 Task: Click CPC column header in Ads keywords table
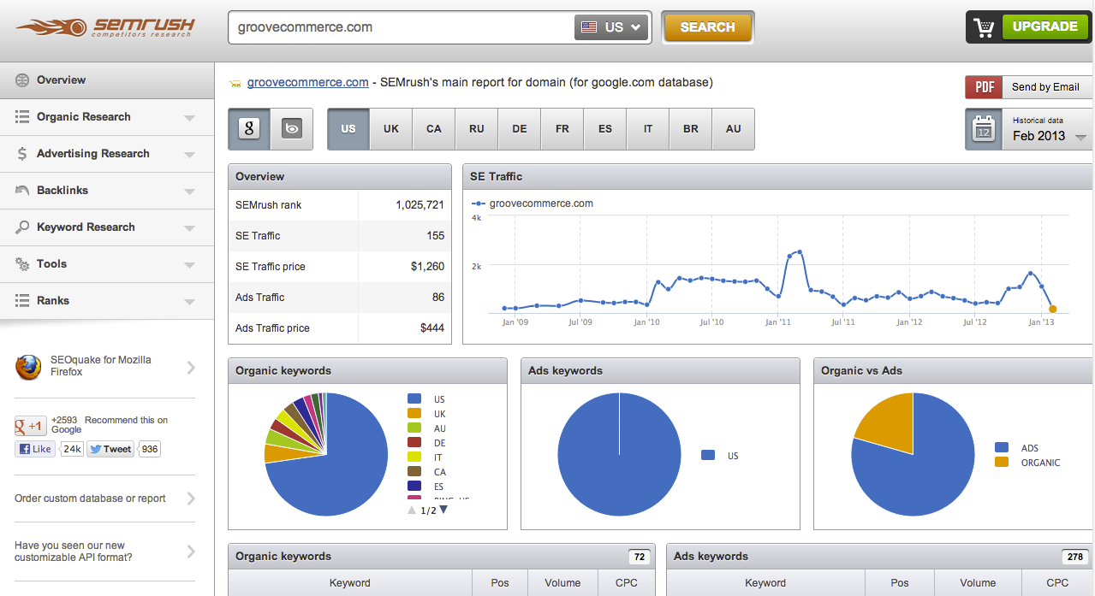[1057, 583]
